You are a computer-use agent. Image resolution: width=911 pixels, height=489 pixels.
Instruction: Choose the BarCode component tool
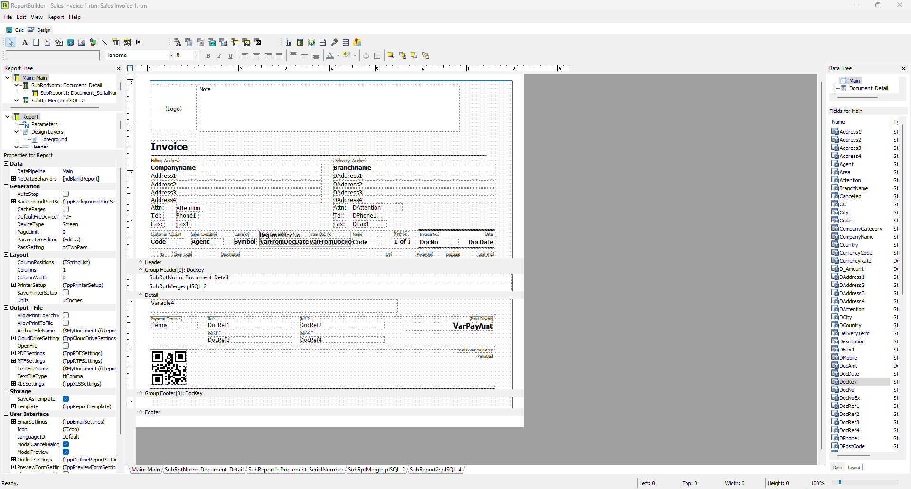pos(116,42)
